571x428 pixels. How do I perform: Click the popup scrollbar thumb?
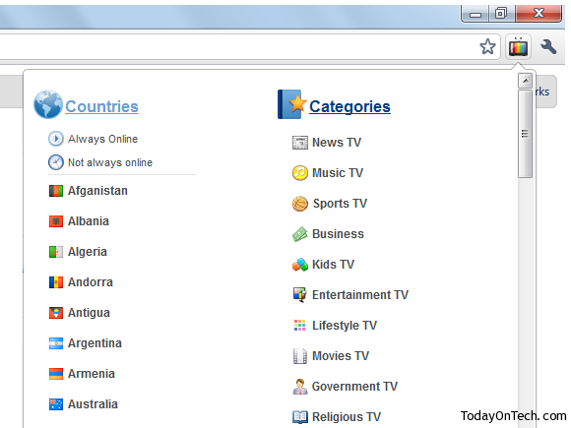point(525,134)
